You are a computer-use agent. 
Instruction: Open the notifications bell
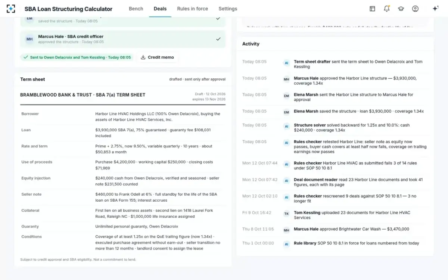click(387, 9)
